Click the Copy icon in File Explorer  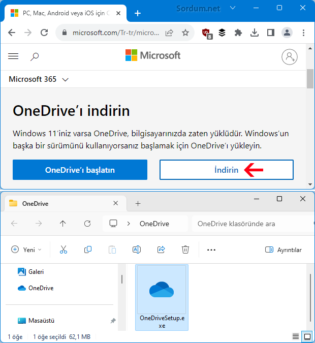[88, 250]
